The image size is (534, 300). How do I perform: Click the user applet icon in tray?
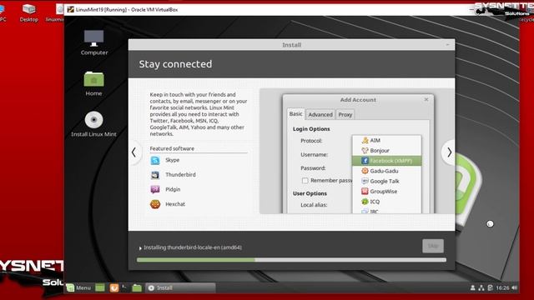point(473,288)
